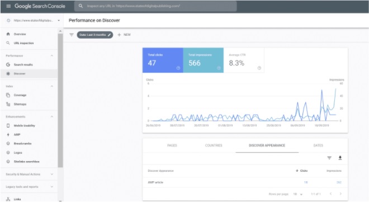Click the filter icon beside date chip
This screenshot has width=369, height=203.
pyautogui.click(x=72, y=35)
